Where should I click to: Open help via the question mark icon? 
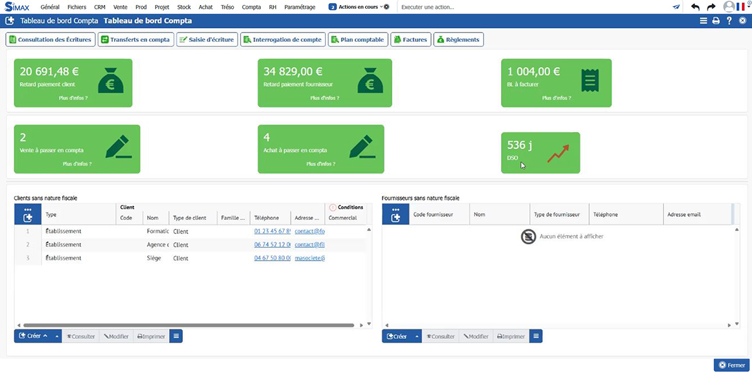[x=729, y=21]
